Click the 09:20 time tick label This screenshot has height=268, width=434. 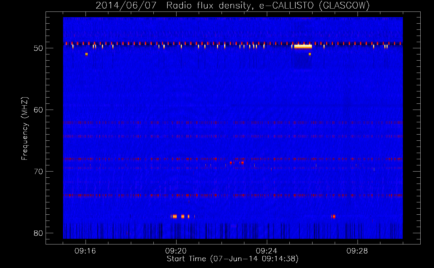(176, 251)
